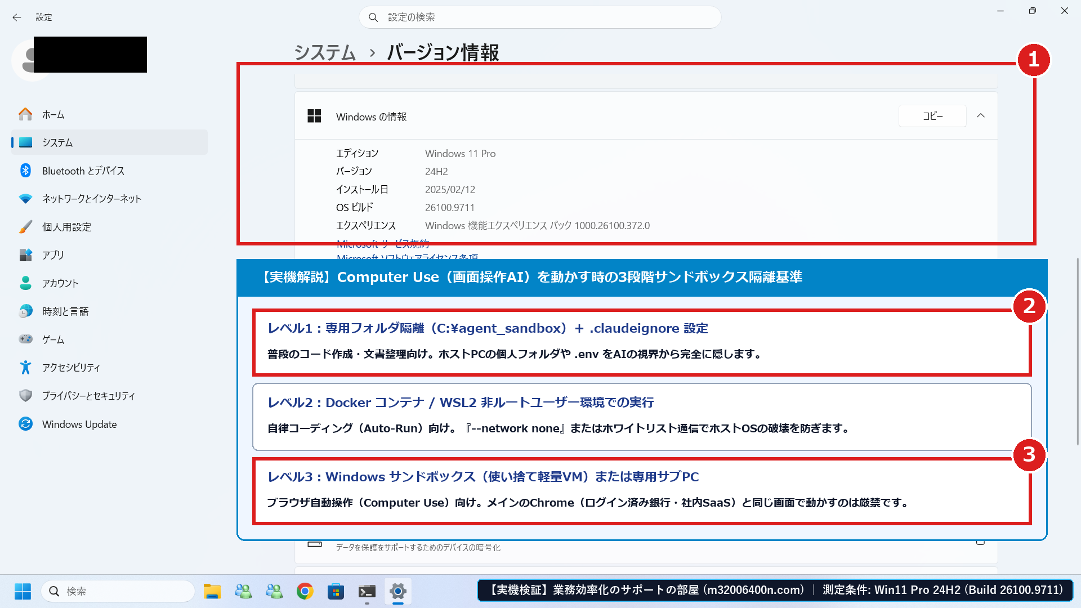The height and width of the screenshot is (608, 1081).
Task: Click the レベル1 専用フォルダ隔離 heading
Action: 488,328
